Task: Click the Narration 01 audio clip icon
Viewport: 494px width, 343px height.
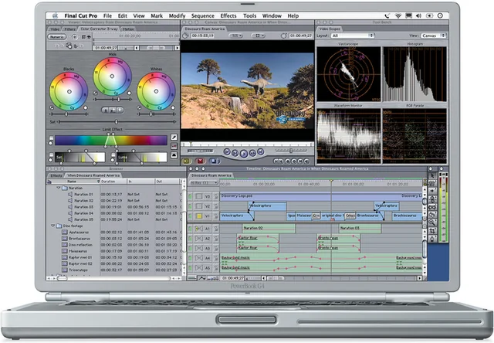Action: click(x=70, y=194)
